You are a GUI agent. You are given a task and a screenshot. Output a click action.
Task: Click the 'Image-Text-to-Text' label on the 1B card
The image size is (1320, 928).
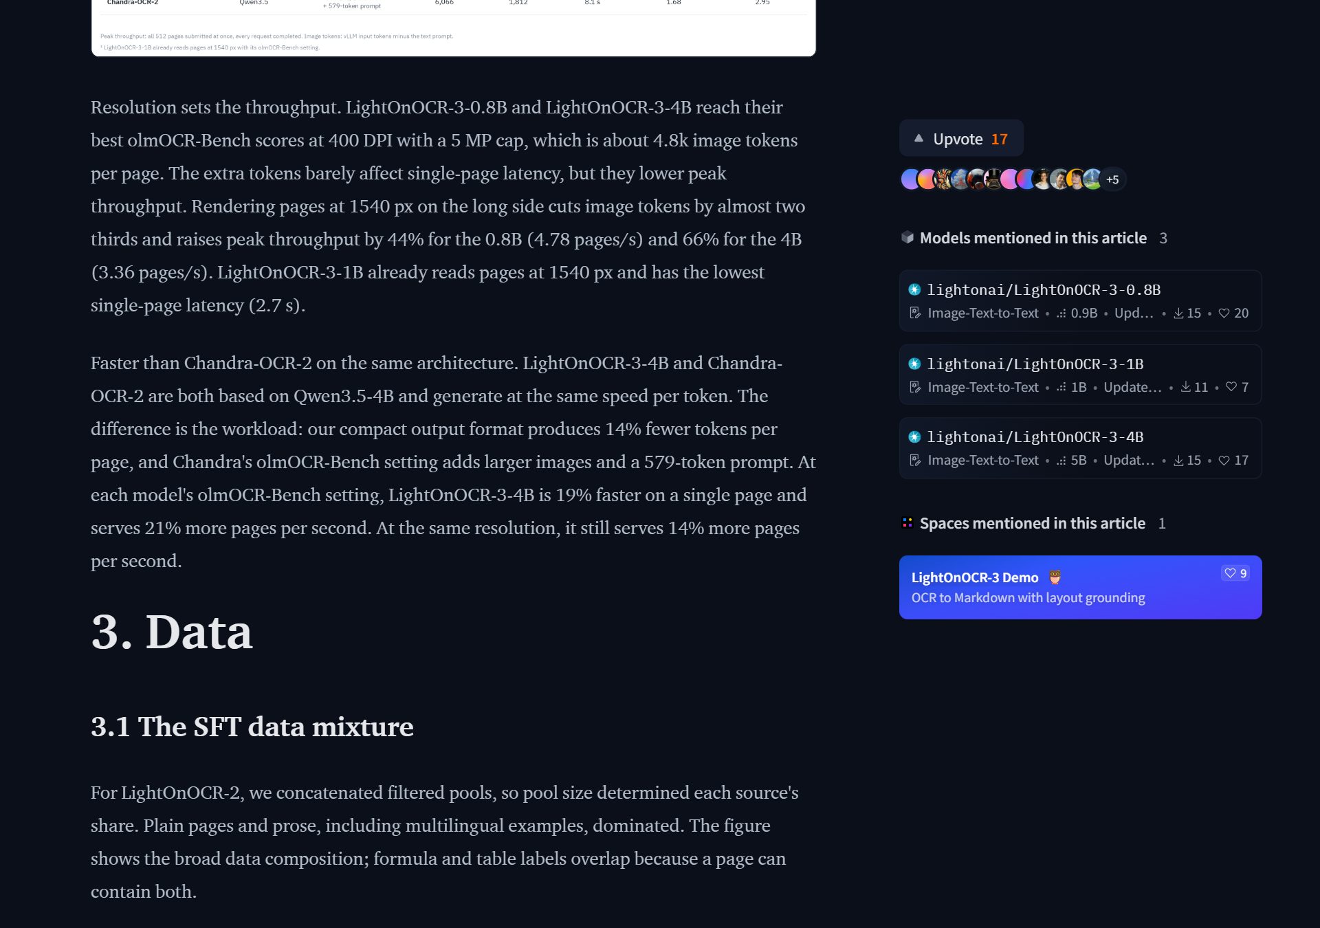983,388
